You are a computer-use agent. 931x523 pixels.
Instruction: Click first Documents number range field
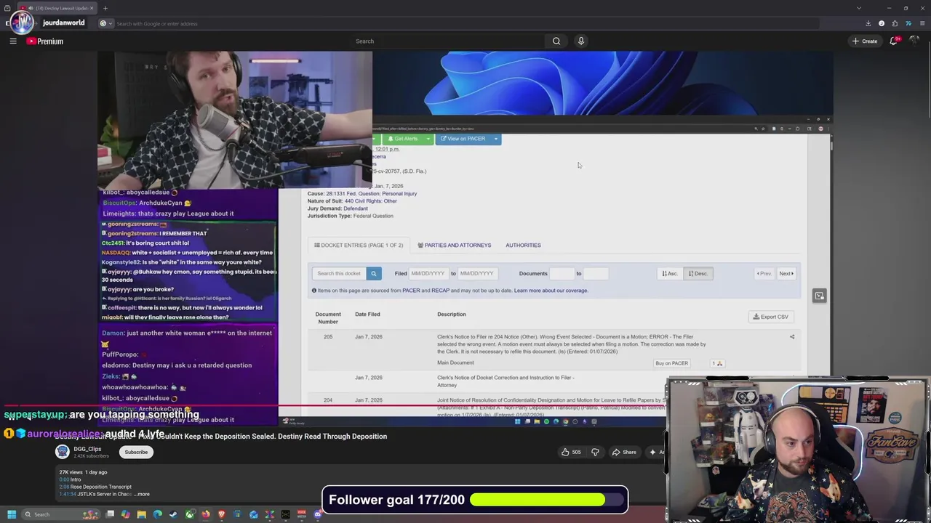[x=562, y=273]
